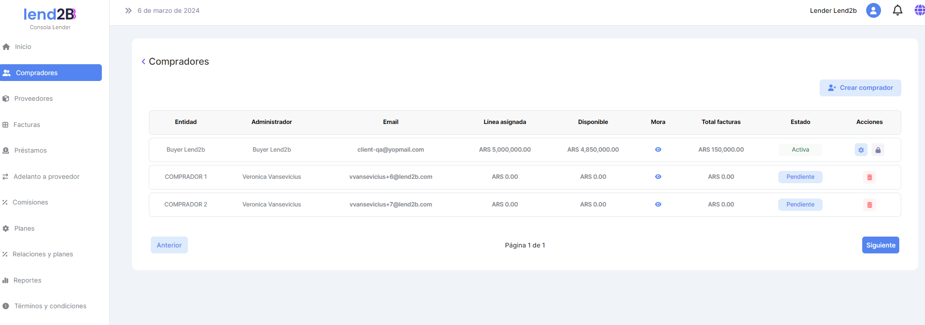Open settings gear for Buyer Lend2b
925x325 pixels.
click(861, 150)
